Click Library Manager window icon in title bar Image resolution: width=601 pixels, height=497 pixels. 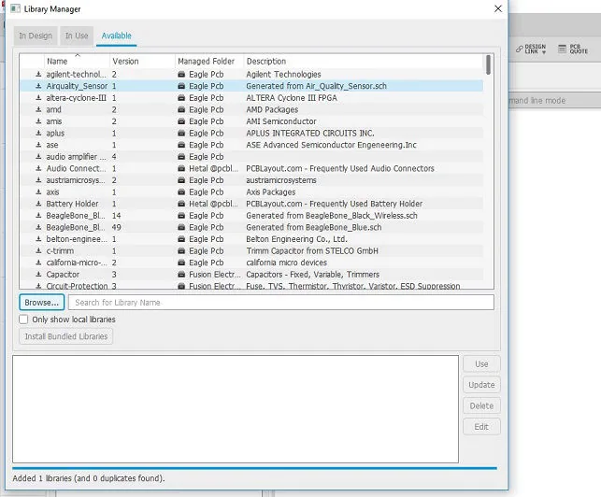(15, 8)
